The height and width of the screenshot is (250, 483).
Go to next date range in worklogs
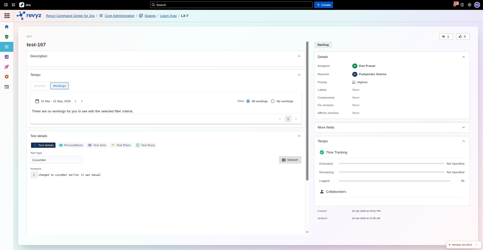(82, 101)
